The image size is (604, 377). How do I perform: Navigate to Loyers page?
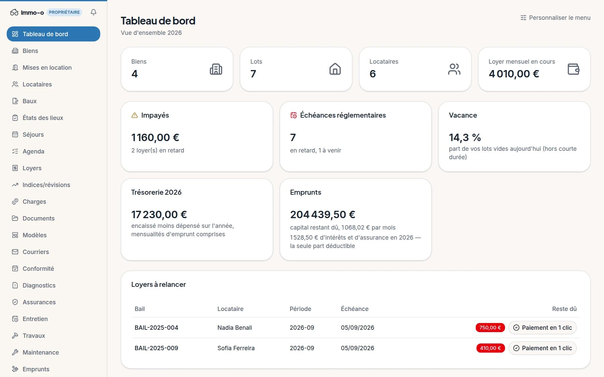[x=53, y=168]
